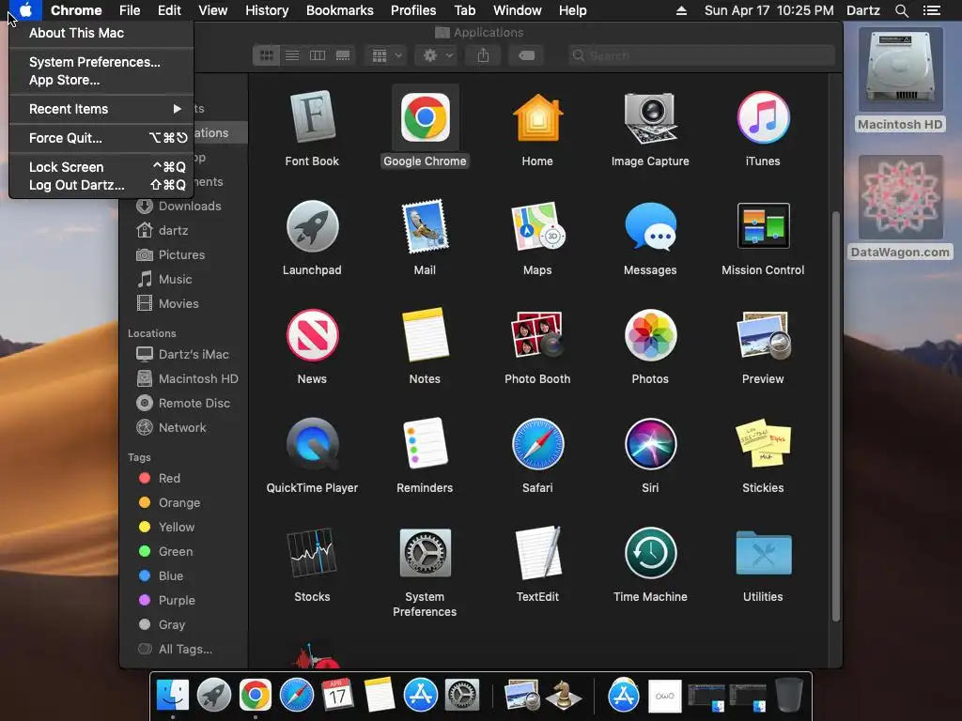The width and height of the screenshot is (962, 721).
Task: Open Image Capture in Applications
Action: click(650, 117)
